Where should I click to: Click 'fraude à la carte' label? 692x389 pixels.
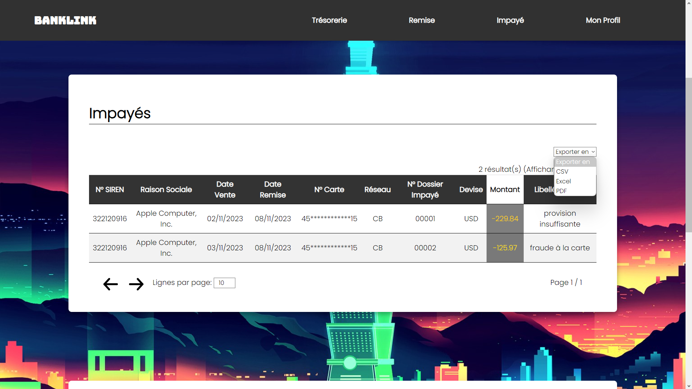560,248
